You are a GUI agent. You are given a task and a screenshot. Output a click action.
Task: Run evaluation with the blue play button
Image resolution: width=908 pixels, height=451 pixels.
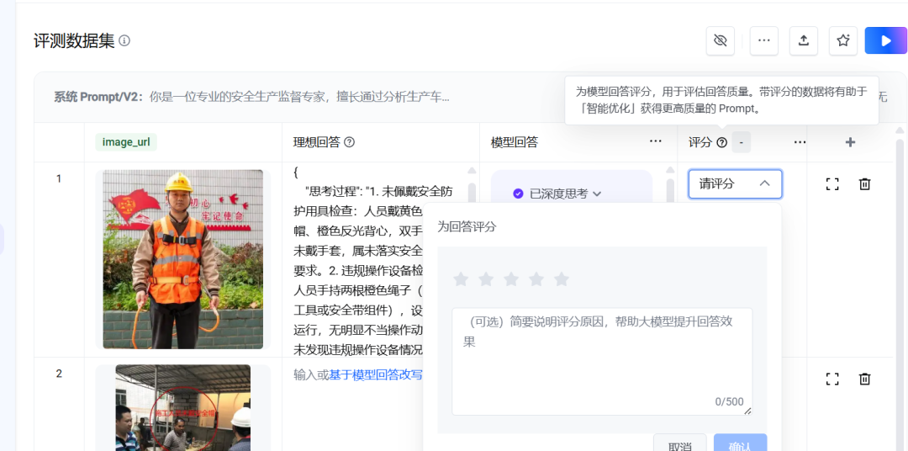885,40
